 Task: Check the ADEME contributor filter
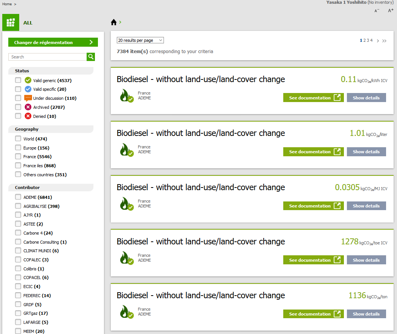pos(18,197)
